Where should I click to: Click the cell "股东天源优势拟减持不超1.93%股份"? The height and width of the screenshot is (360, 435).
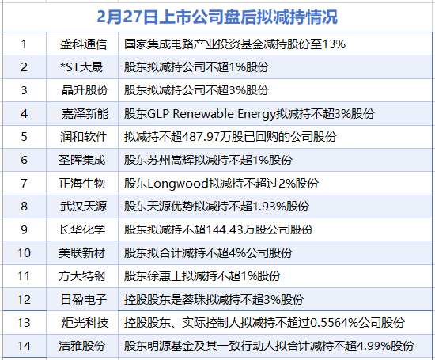275,207
